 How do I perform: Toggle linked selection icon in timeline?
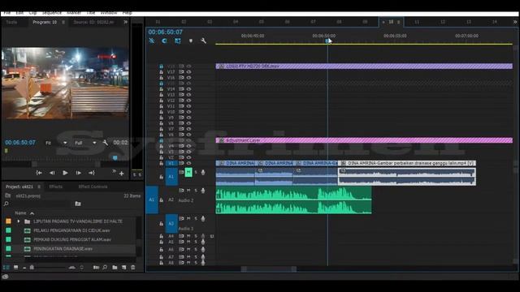(x=178, y=41)
